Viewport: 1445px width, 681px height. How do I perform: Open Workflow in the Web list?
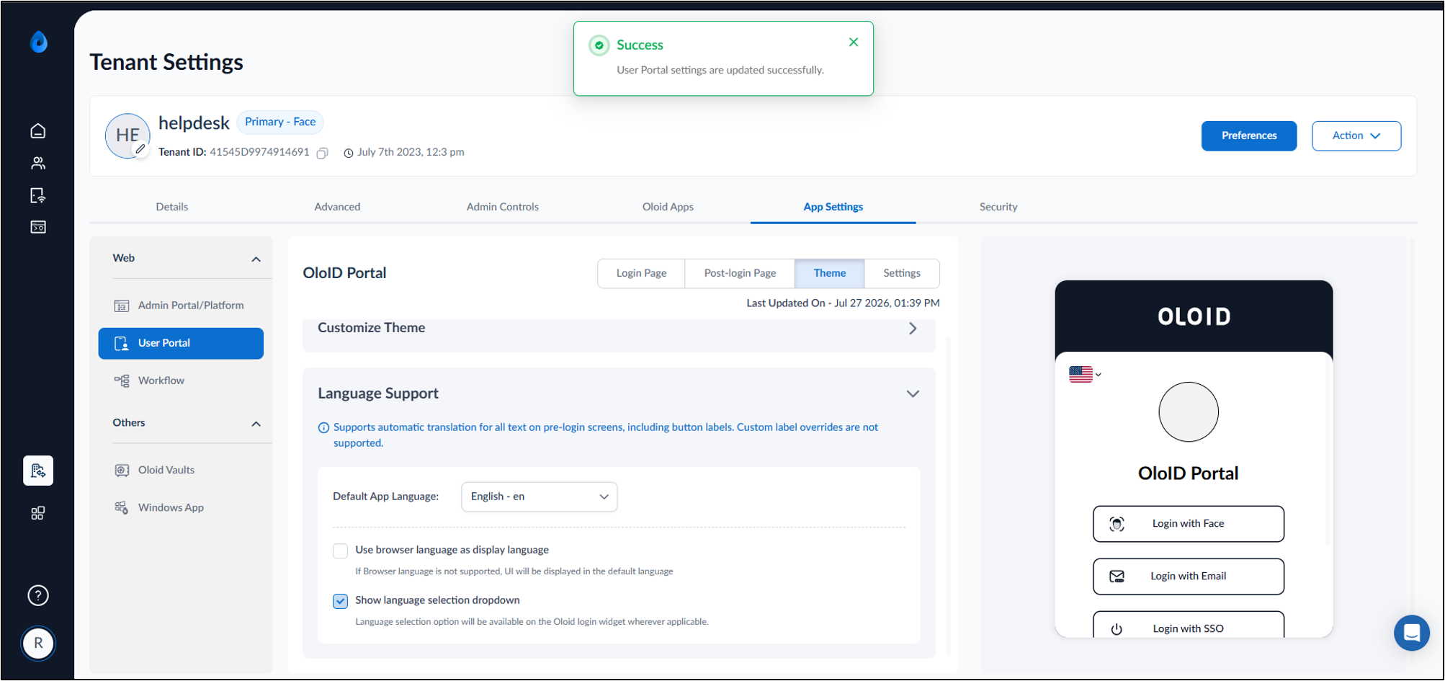click(181, 381)
